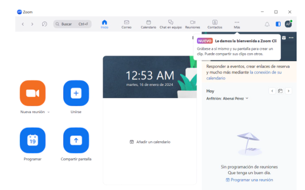Click Sin programación de reuniones text

point(249,167)
